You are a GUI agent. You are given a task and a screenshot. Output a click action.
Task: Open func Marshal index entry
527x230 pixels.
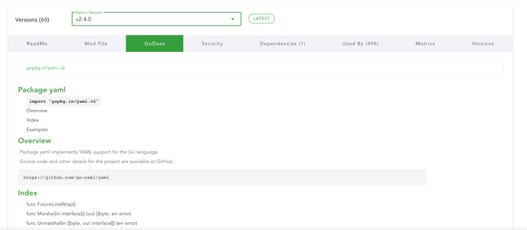[x=78, y=214]
